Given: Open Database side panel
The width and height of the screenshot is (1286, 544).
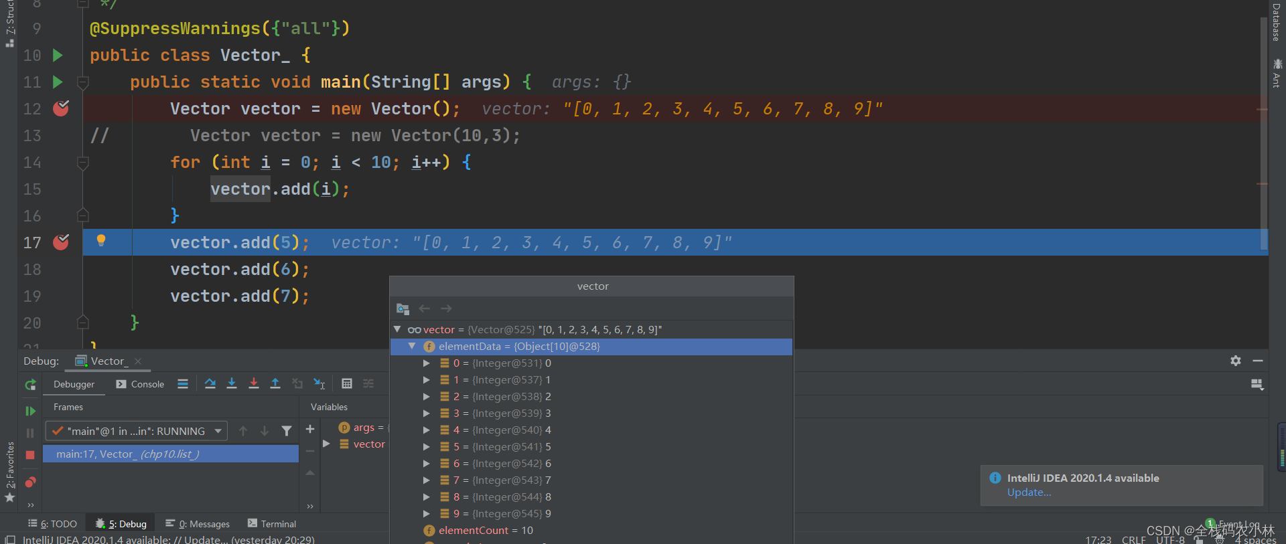Looking at the screenshot, I should click(1277, 21).
